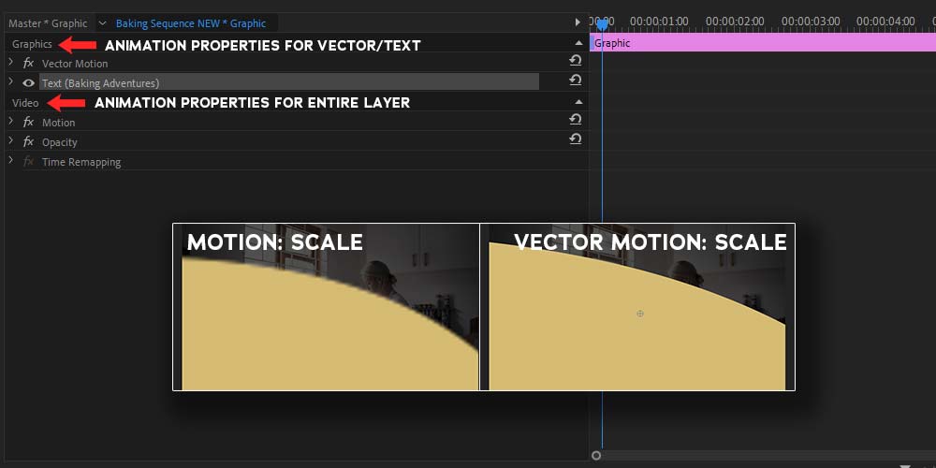Toggle the Opacity fx effect icon
This screenshot has width=936, height=468.
coord(28,142)
